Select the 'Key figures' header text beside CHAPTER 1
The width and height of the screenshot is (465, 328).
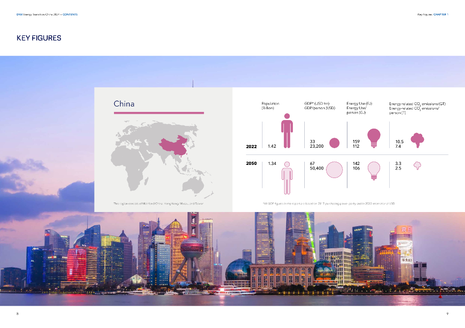pos(425,14)
